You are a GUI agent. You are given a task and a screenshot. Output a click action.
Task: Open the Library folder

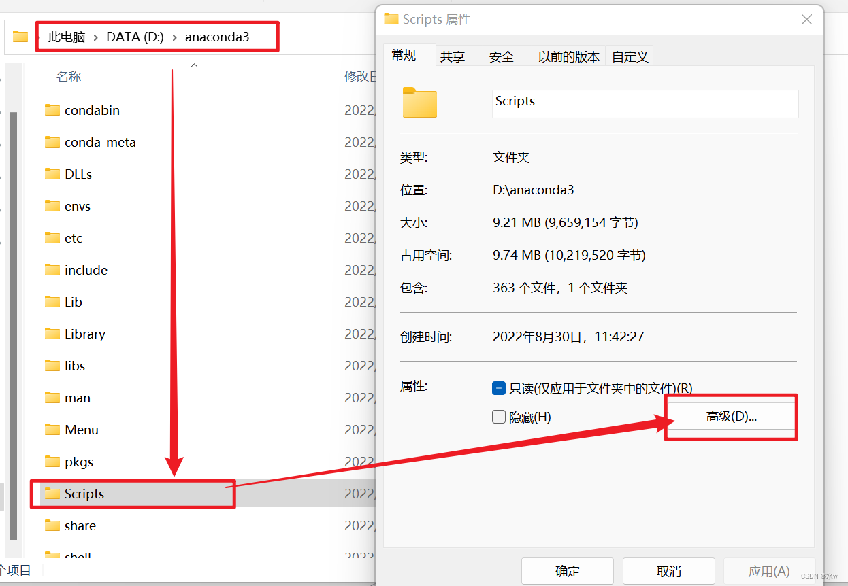84,334
